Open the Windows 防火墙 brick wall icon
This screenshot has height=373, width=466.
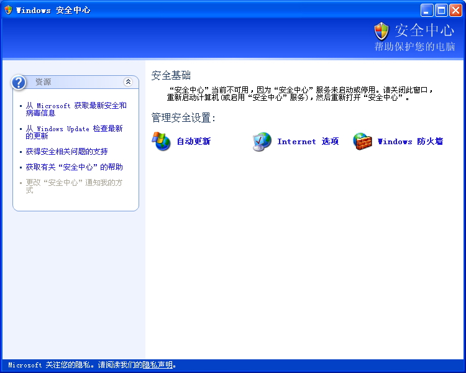click(362, 142)
